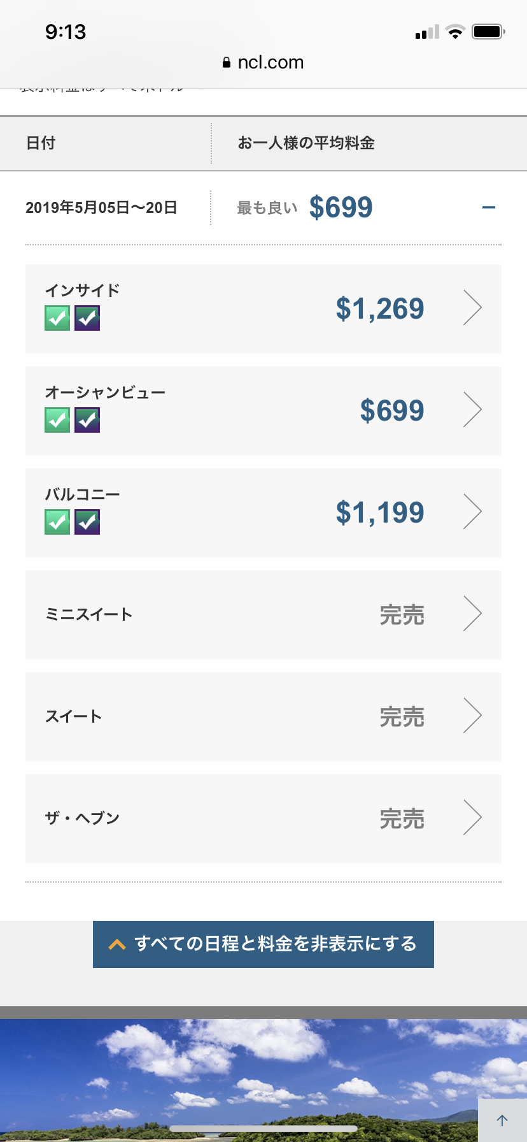
Task: Tap the lock icon beside ncl.com
Action: tap(227, 62)
